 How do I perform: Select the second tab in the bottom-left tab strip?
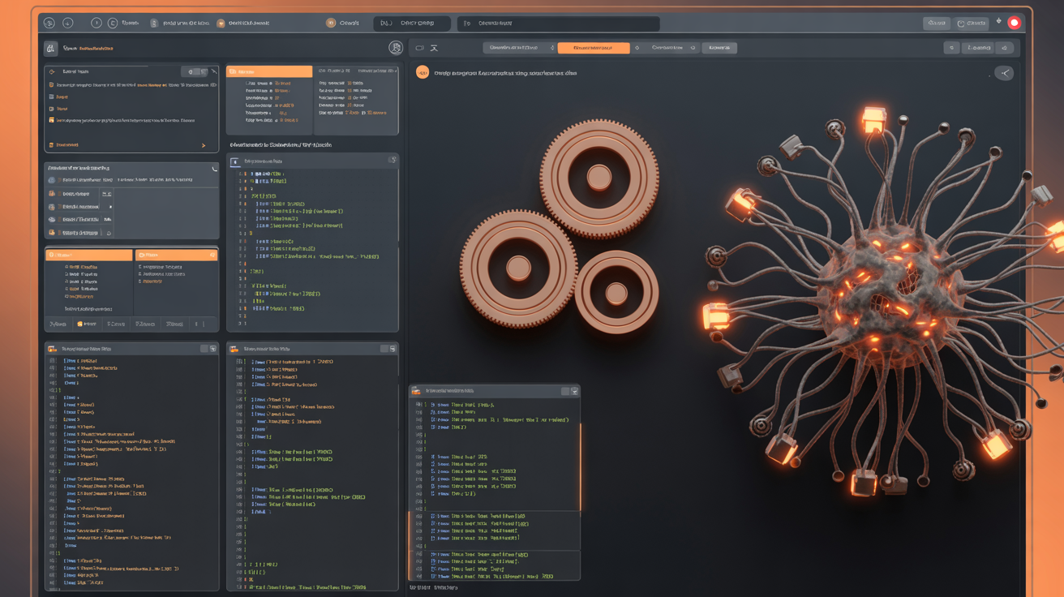[85, 324]
